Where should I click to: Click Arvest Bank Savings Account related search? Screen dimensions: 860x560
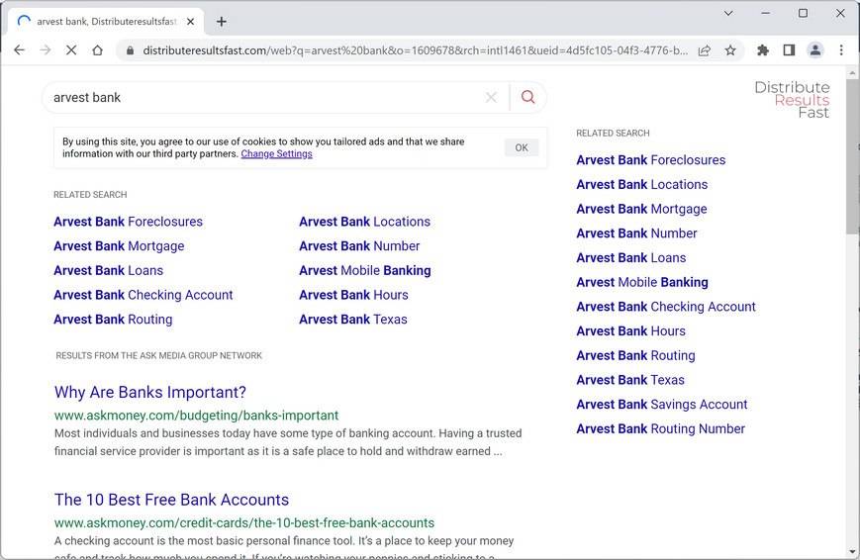(661, 404)
